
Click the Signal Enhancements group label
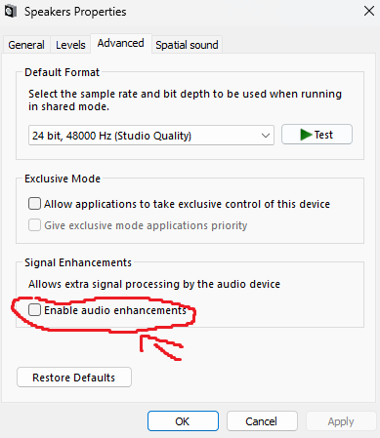click(x=78, y=262)
